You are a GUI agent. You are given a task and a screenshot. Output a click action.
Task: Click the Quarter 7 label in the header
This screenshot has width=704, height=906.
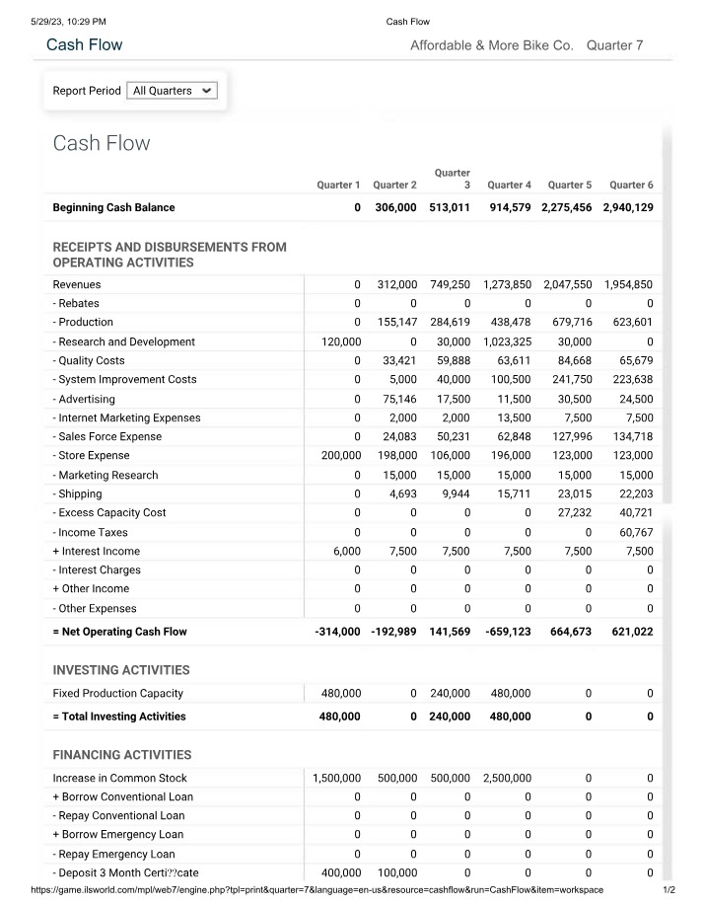point(614,45)
